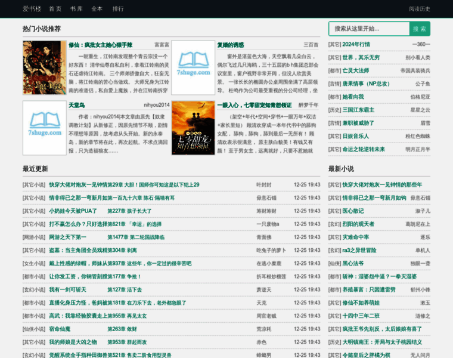The image size is (453, 358).
Task: Open 亡灵大法师 in the sidebar list
Action: point(355,70)
